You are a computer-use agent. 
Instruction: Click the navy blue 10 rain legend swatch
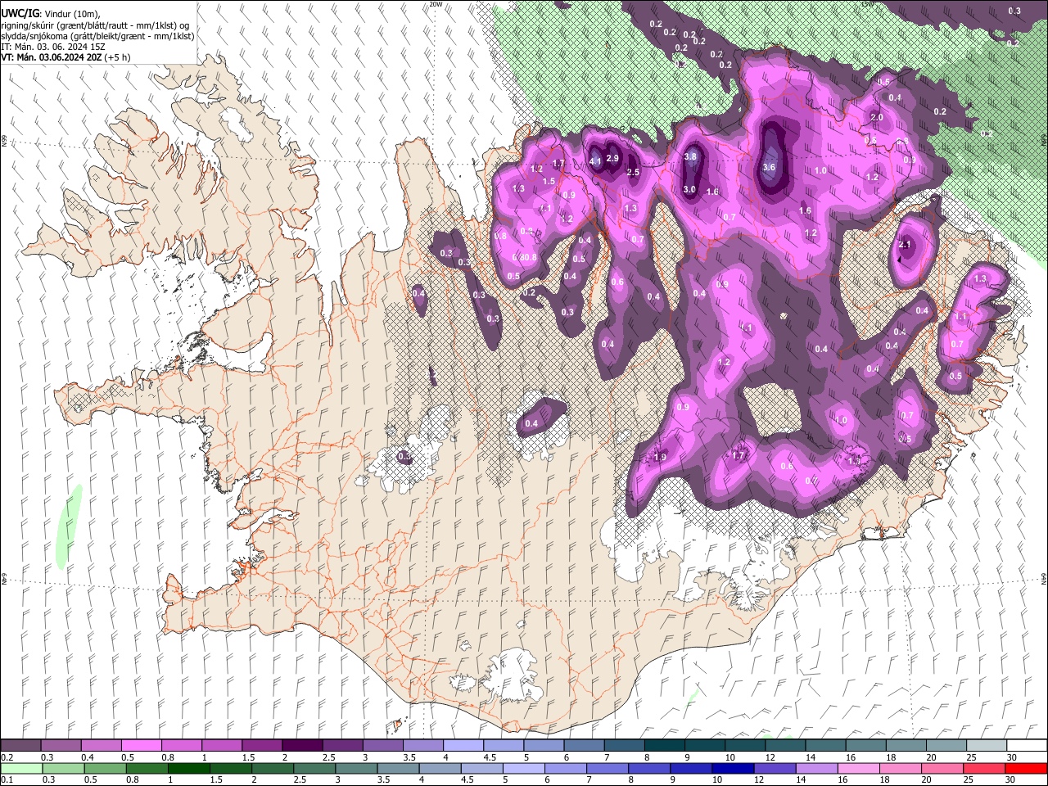[x=731, y=768]
